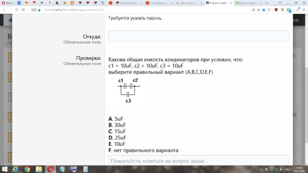Open the Easy Setup sidebar icon

pos(304,10)
